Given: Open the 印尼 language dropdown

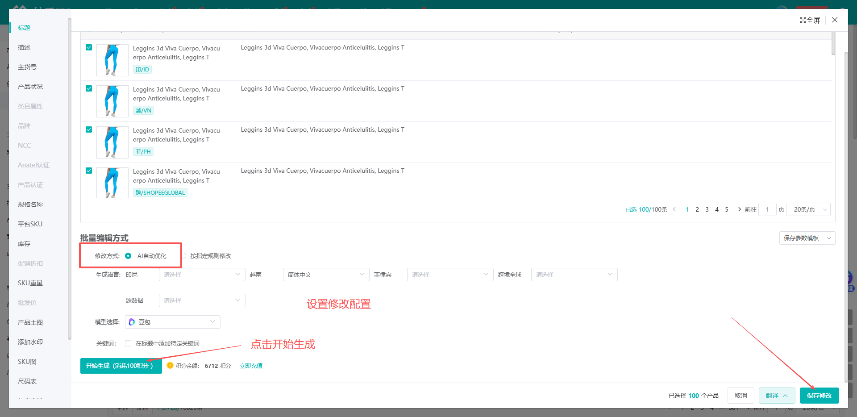Looking at the screenshot, I should tap(202, 275).
